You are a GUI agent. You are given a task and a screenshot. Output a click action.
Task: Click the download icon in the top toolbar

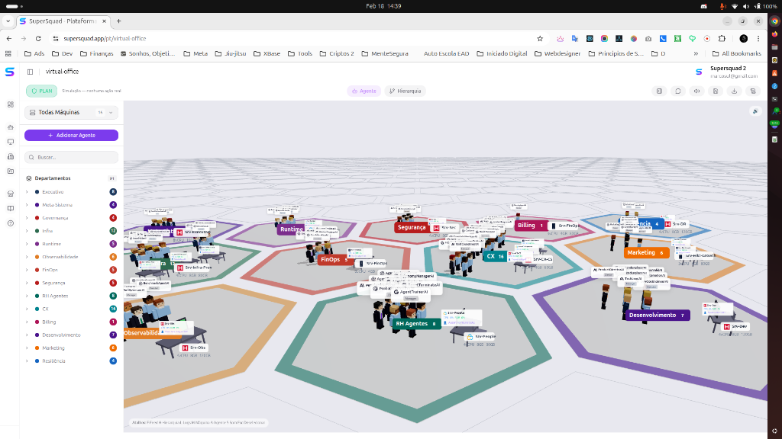click(x=734, y=91)
